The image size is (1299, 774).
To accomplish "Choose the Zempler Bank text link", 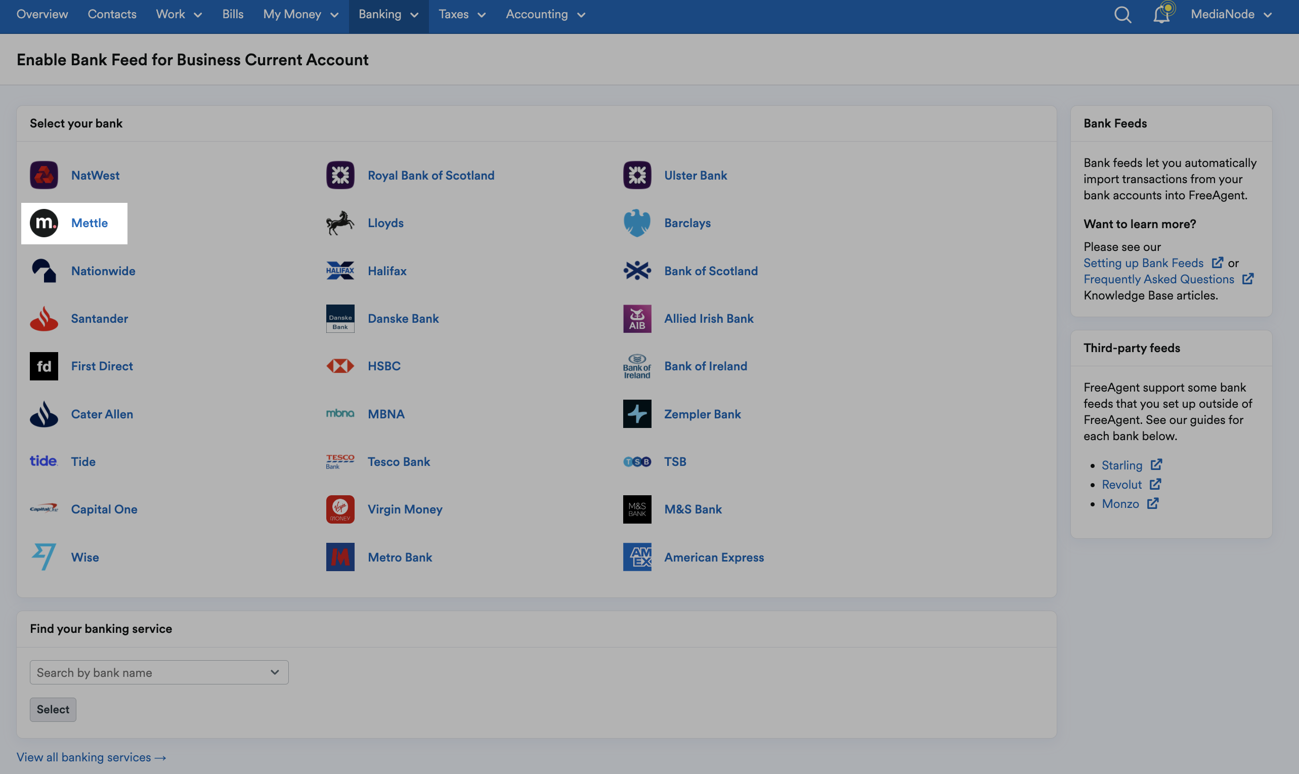I will tap(703, 414).
